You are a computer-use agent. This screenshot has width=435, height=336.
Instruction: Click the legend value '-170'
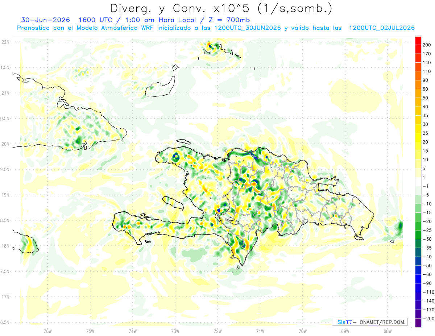(x=428, y=310)
